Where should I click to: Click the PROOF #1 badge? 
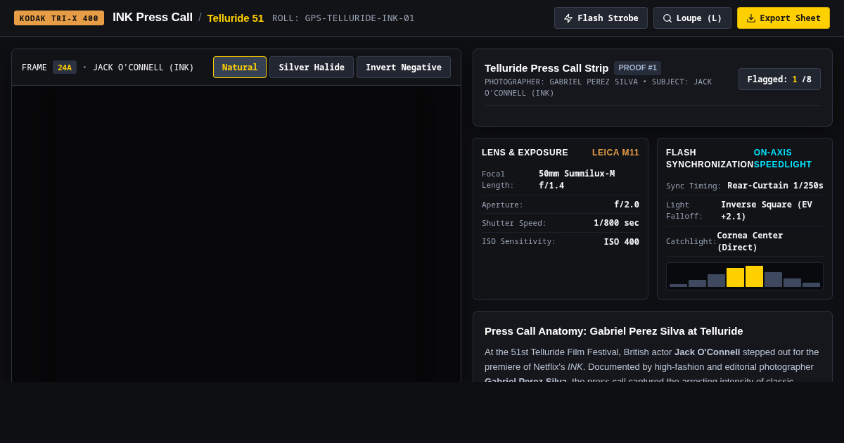click(x=638, y=68)
